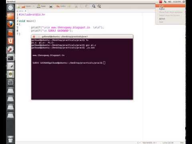Open Find with the magnifier icon

94,6
